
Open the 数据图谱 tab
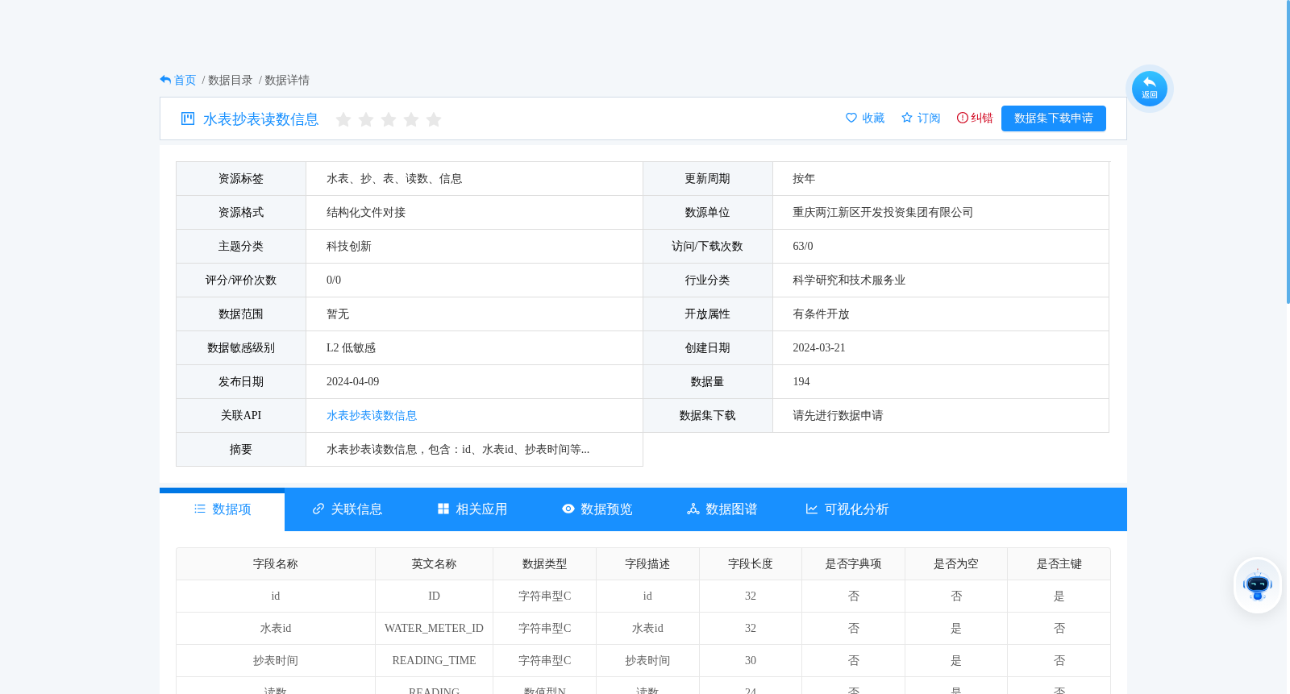722,509
